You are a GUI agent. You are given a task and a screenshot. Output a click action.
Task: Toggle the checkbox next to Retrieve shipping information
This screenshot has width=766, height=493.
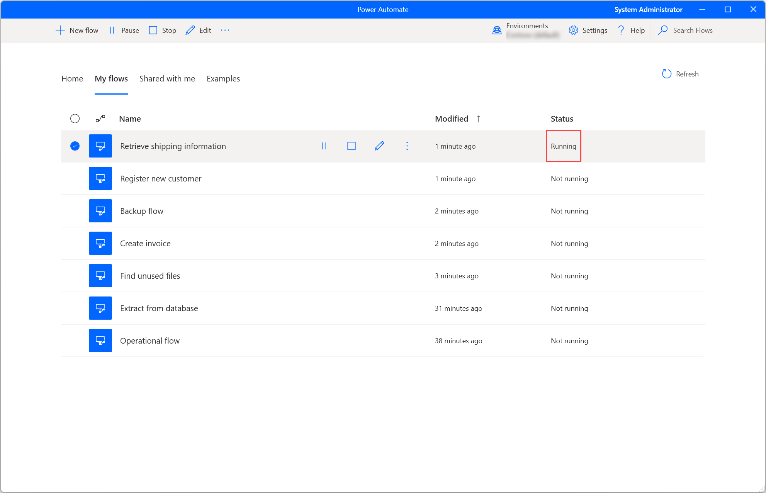click(x=75, y=146)
